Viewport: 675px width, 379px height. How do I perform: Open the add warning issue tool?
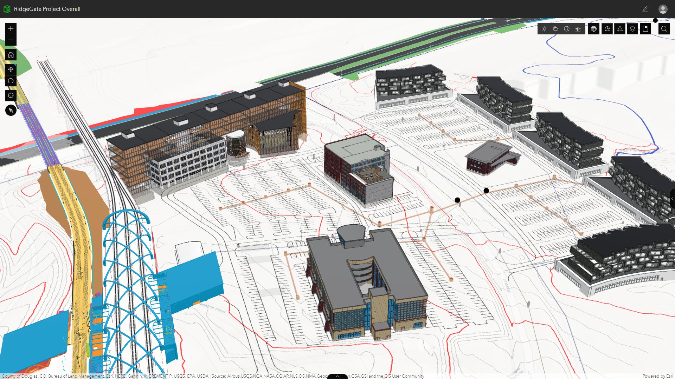point(620,29)
